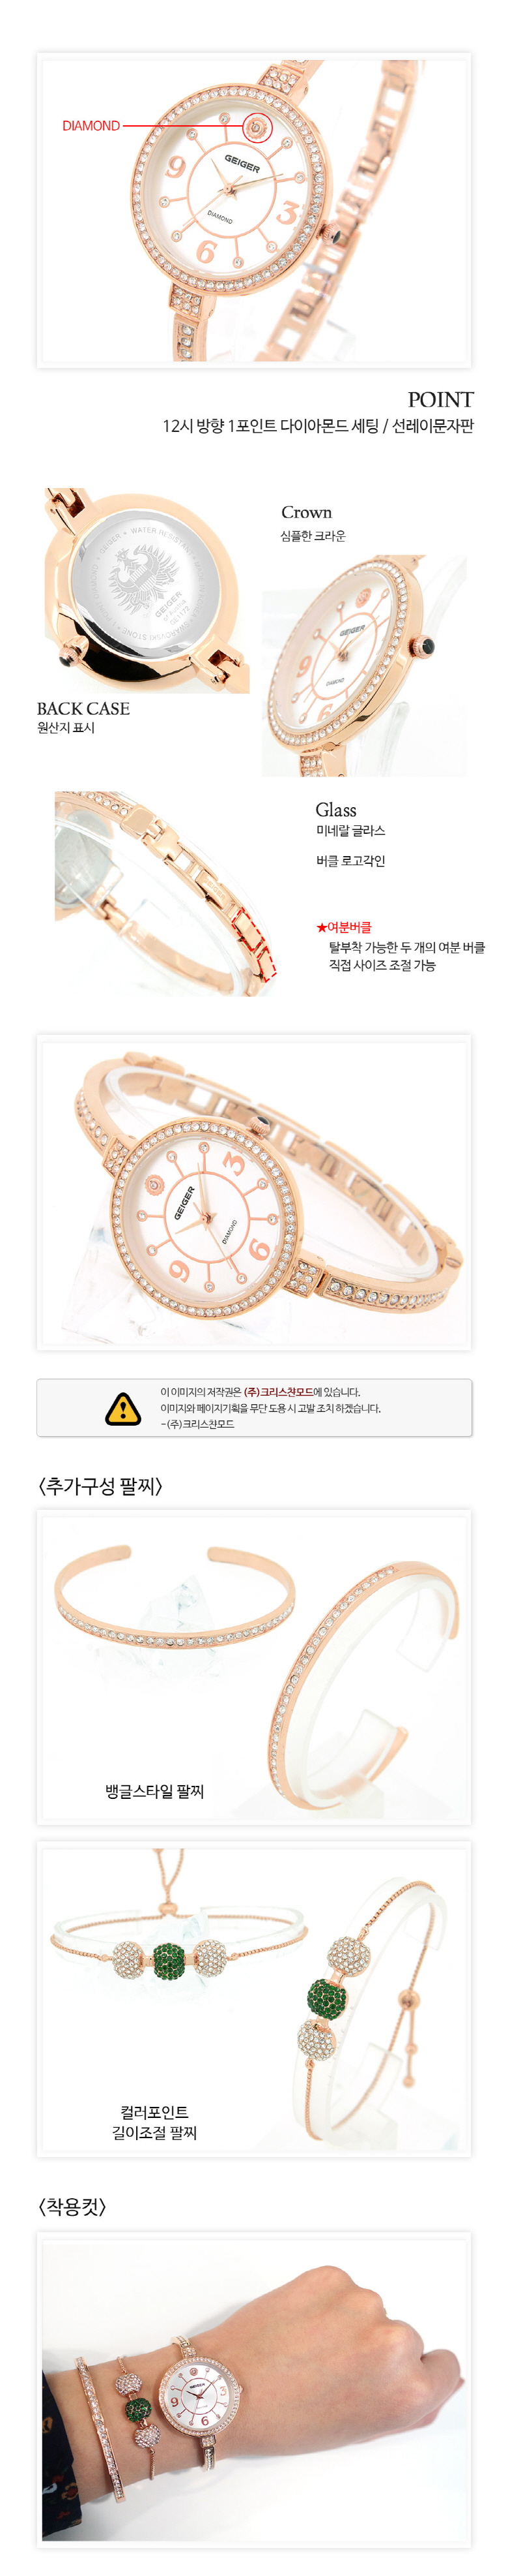The height and width of the screenshot is (2576, 508).
Task: Select the rose gold bangle bracelet image
Action: 255,1666
